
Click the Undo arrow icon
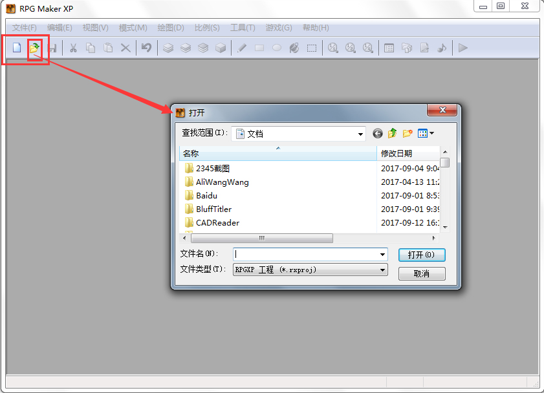pyautogui.click(x=147, y=48)
